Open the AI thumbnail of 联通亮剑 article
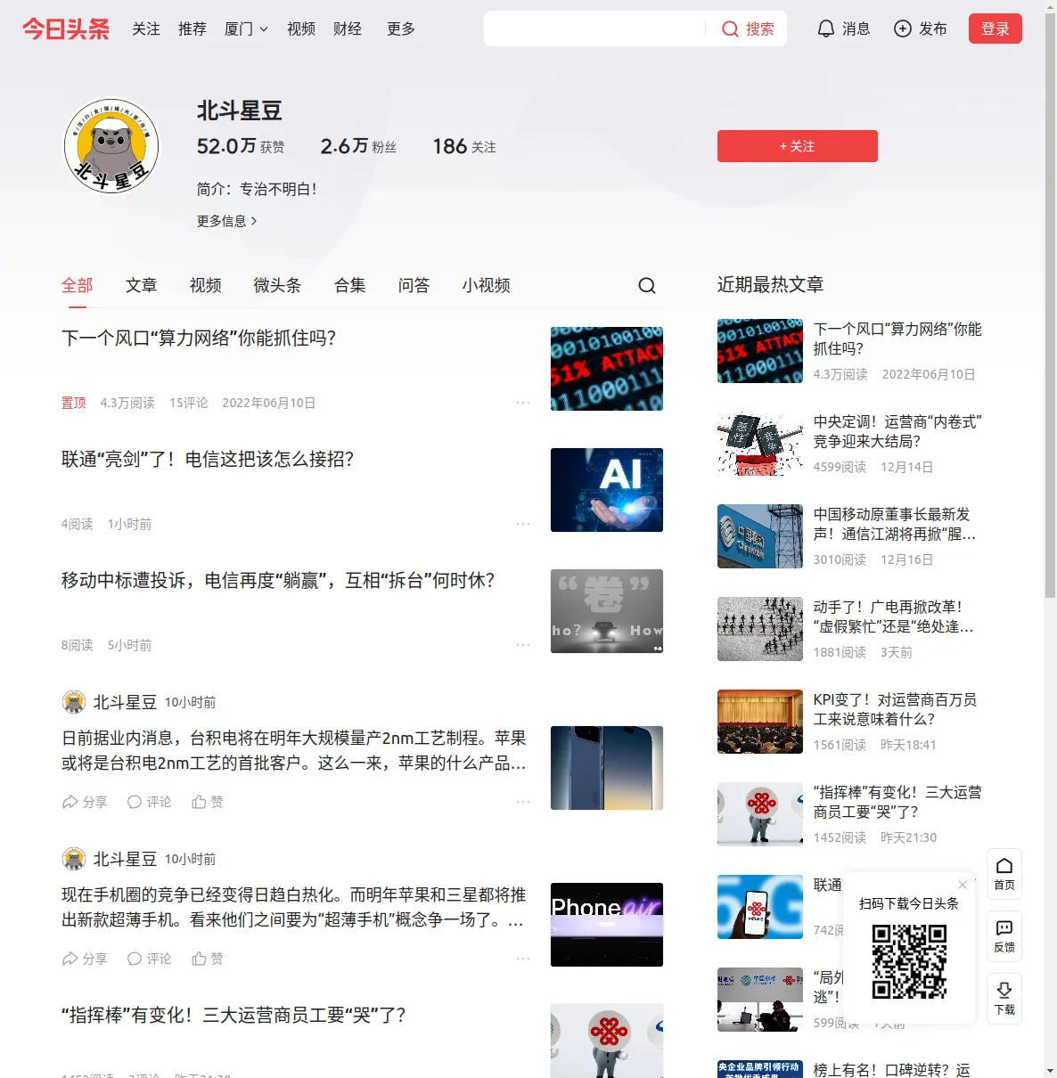This screenshot has height=1078, width=1057. click(607, 490)
